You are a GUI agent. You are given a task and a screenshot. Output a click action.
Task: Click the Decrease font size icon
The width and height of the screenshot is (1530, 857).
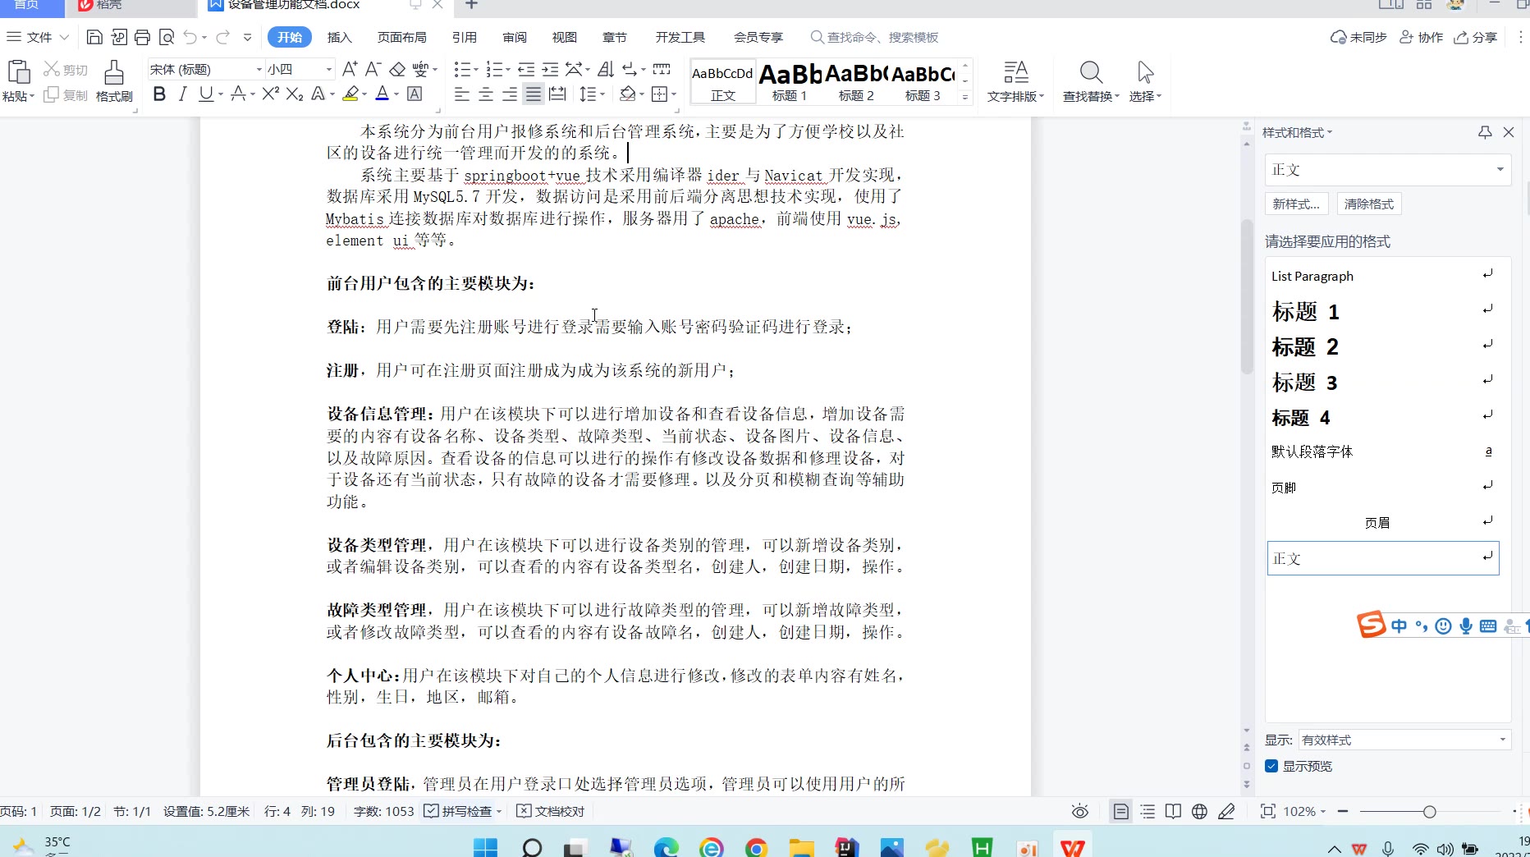pos(373,69)
